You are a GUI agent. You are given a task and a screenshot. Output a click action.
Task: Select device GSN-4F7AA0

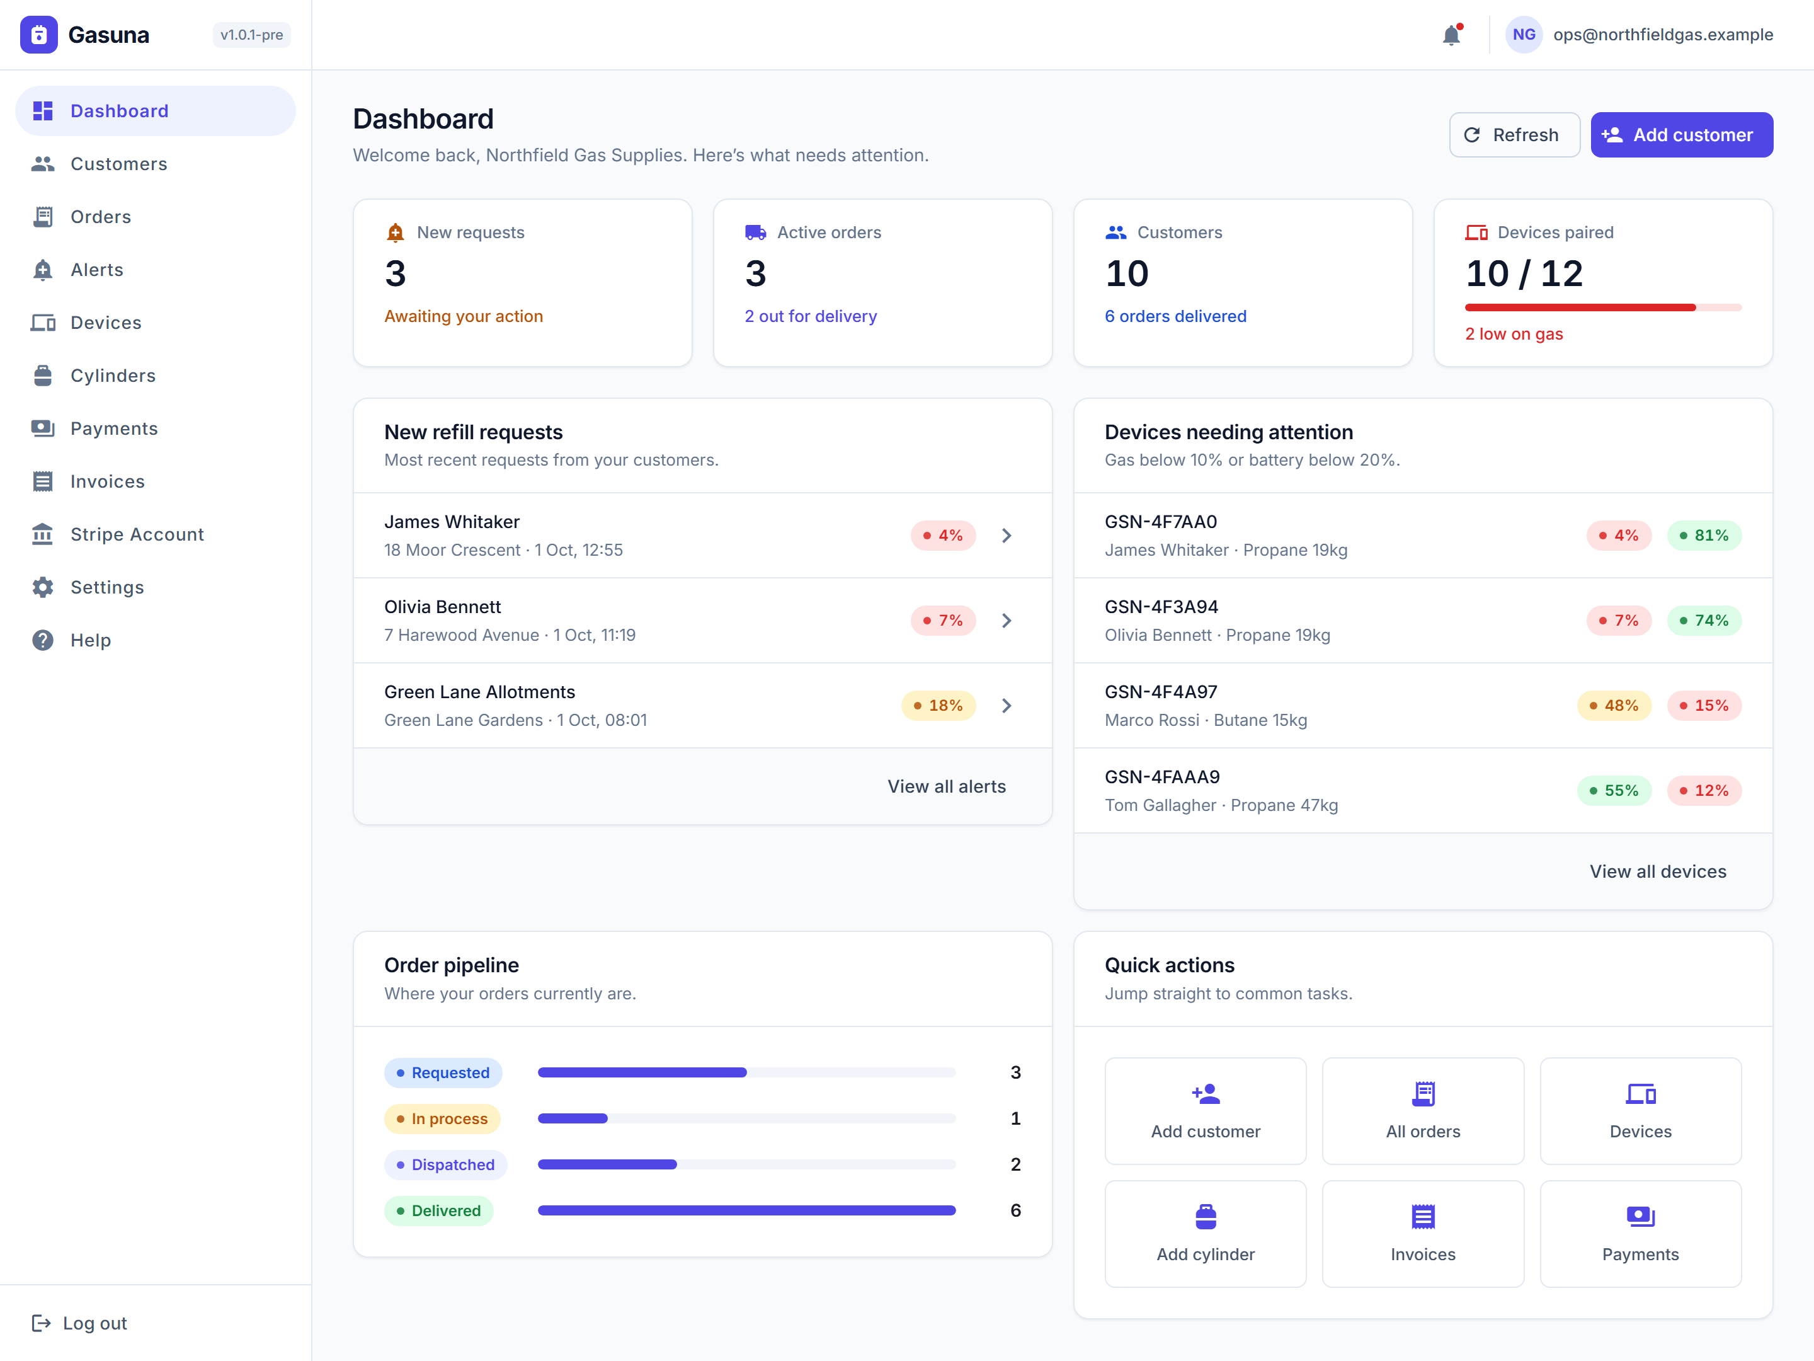coord(1423,536)
